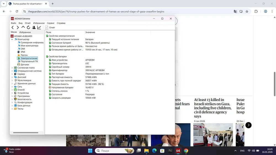
Task: Click the user profile toolbar icon
Action: pyautogui.click(x=34, y=28)
